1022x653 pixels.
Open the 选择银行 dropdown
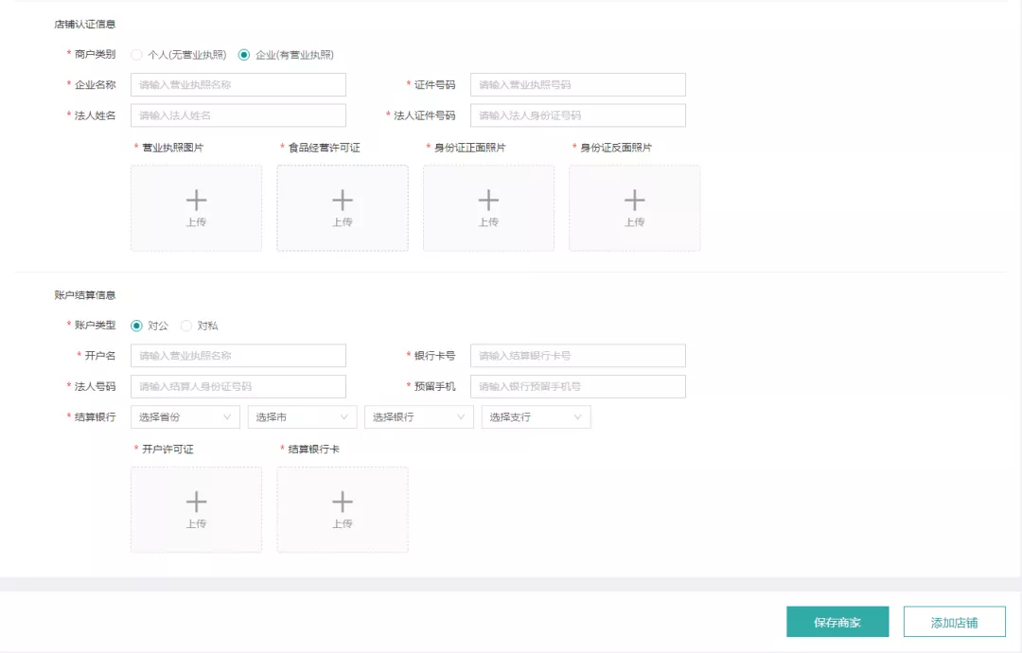click(x=418, y=417)
